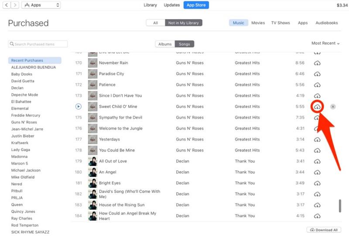Image resolution: width=349 pixels, height=236 pixels.
Task: Click song title Sympathy for the Devil
Action: (120, 117)
